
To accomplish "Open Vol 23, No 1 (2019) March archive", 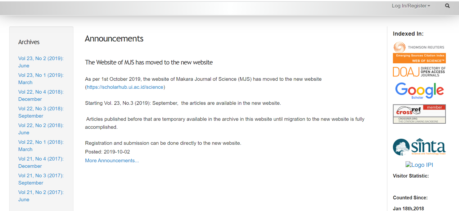I will tap(41, 79).
